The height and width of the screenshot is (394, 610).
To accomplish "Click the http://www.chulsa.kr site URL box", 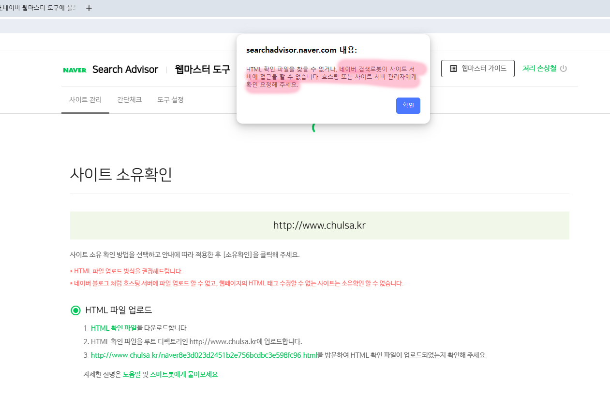I will pos(319,225).
